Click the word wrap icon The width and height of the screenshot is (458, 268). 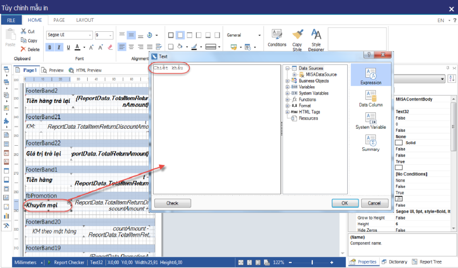(159, 47)
